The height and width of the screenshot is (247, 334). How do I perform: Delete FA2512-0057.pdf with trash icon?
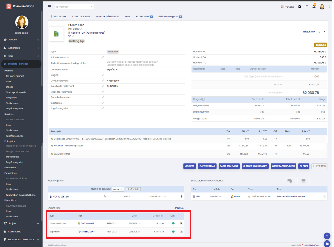pos(181,196)
